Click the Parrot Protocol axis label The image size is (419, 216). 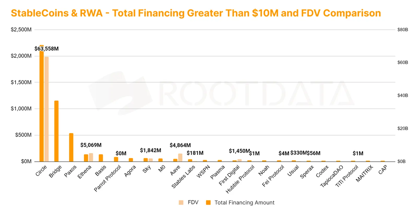coord(108,178)
